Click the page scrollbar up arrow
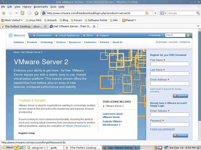The image size is (201, 150). pos(199,30)
